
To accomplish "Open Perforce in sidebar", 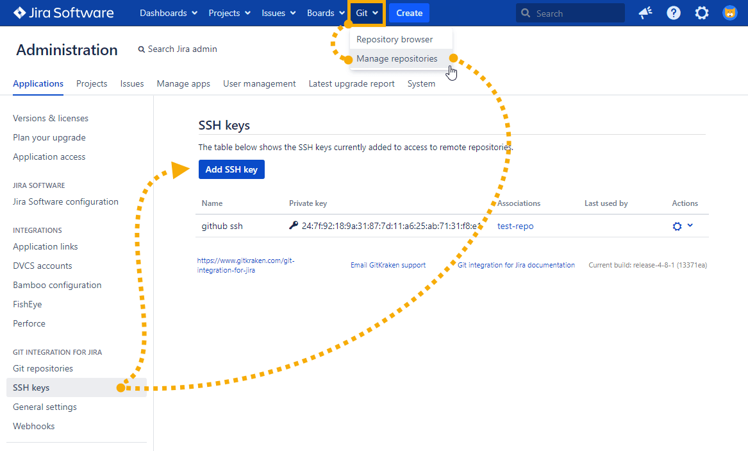I will pos(29,323).
